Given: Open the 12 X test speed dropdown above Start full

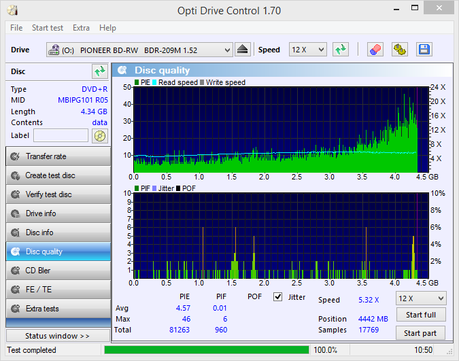Looking at the screenshot, I should coord(421,298).
